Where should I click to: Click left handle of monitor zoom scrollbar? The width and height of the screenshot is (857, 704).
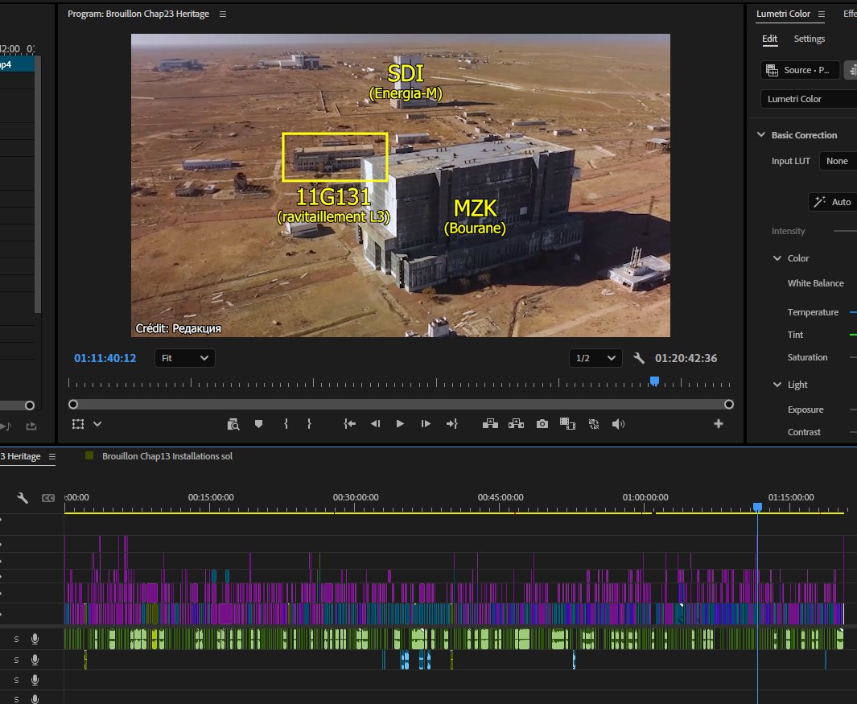click(x=73, y=405)
